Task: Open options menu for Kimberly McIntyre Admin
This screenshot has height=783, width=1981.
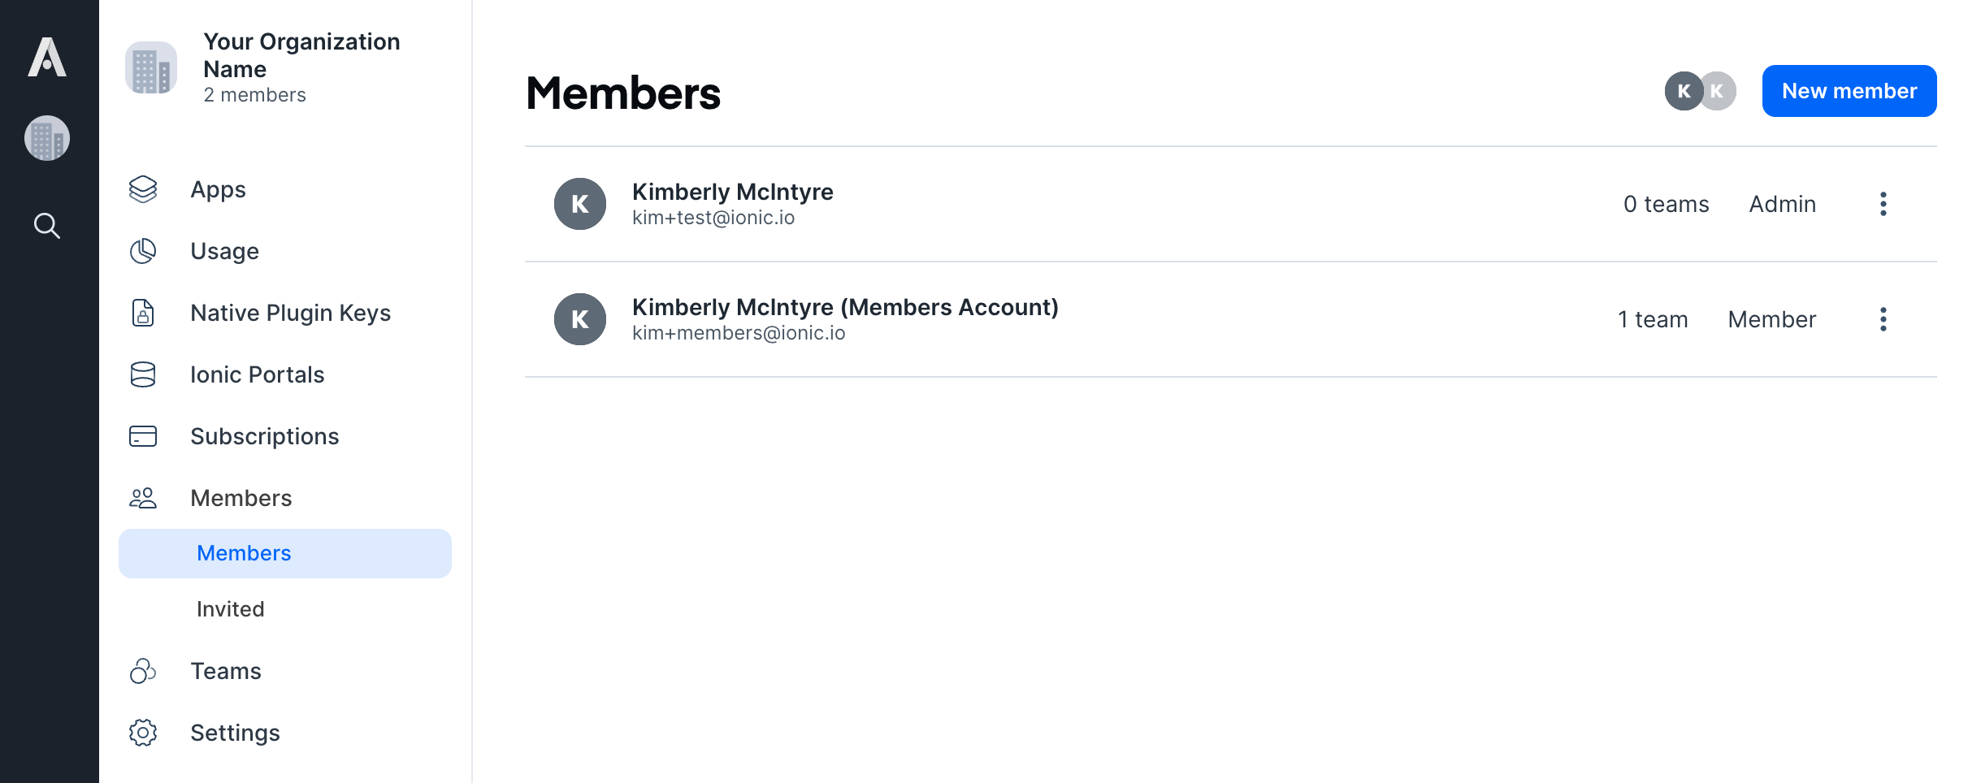Action: coord(1883,204)
